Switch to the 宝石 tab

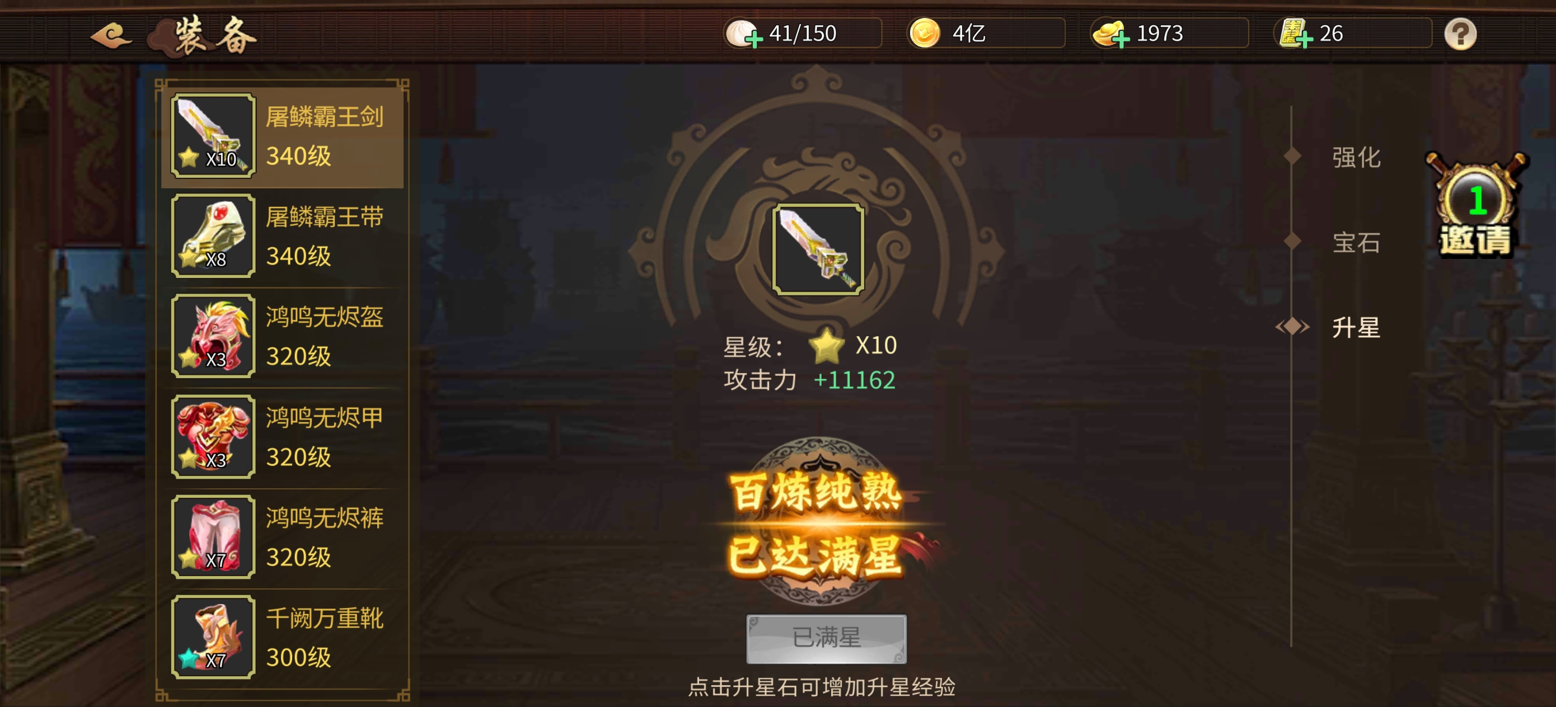point(1356,243)
